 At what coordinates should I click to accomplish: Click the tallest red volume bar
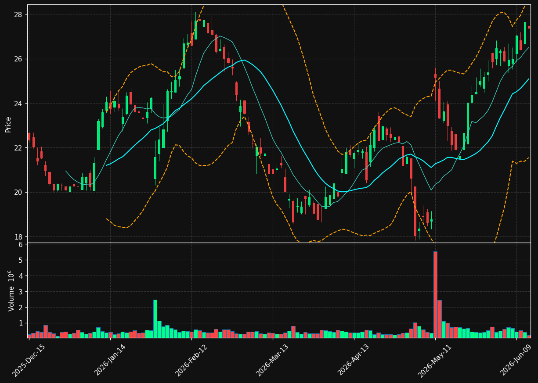click(435, 294)
